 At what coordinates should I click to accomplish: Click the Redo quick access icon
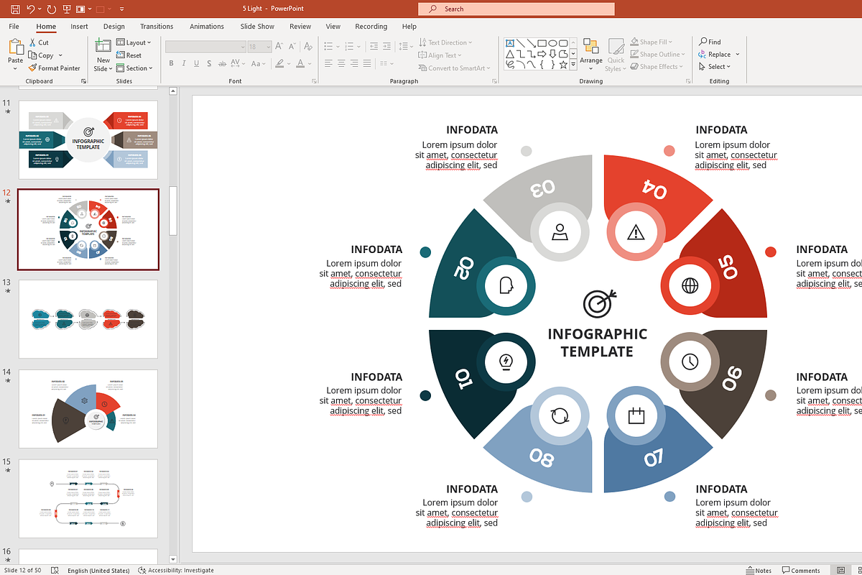51,9
